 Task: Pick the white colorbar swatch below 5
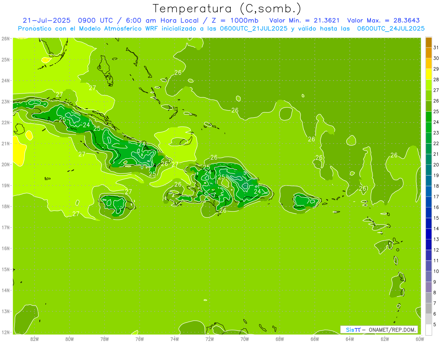click(429, 330)
